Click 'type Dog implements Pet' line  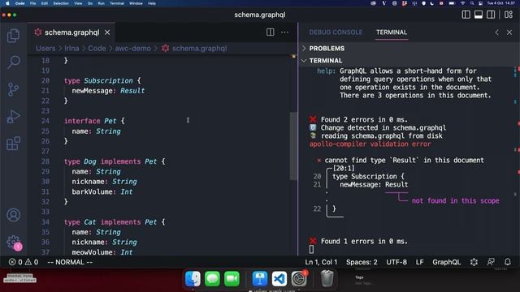coord(115,161)
